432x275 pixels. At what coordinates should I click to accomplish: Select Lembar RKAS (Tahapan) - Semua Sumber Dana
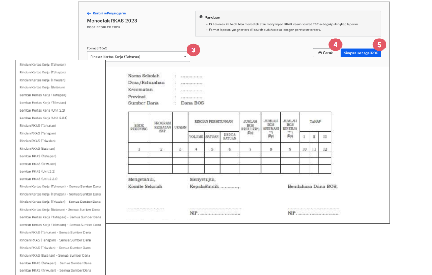point(55,263)
